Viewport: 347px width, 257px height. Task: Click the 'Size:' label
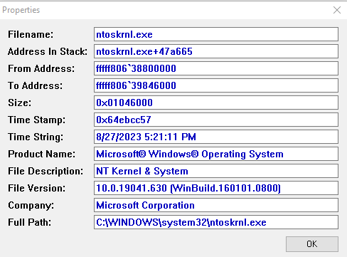[20, 103]
